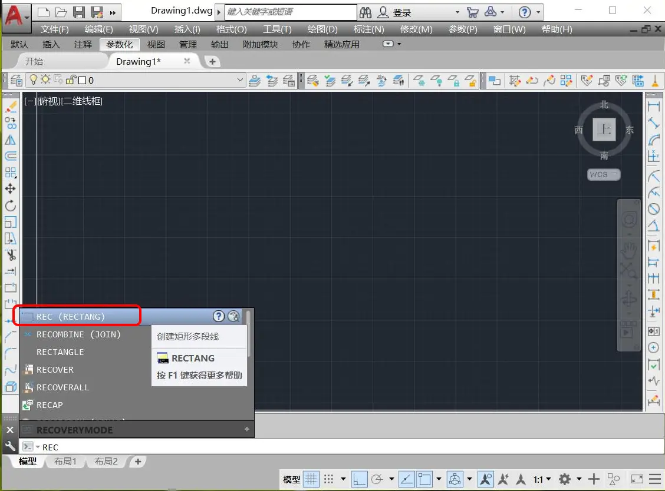Select the Mirror tool
665x491 pixels.
[11, 140]
